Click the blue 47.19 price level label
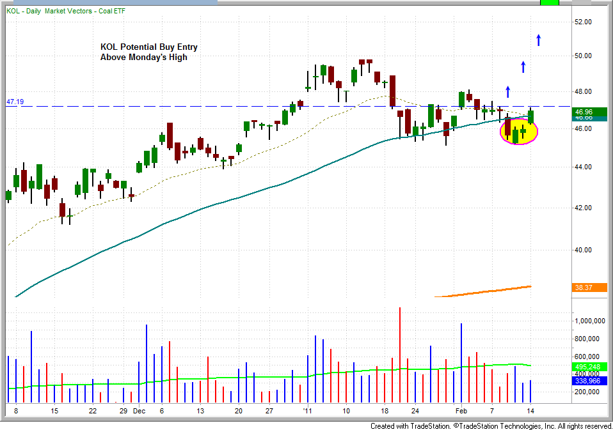Viewport: 613px width, 430px height. (15, 102)
